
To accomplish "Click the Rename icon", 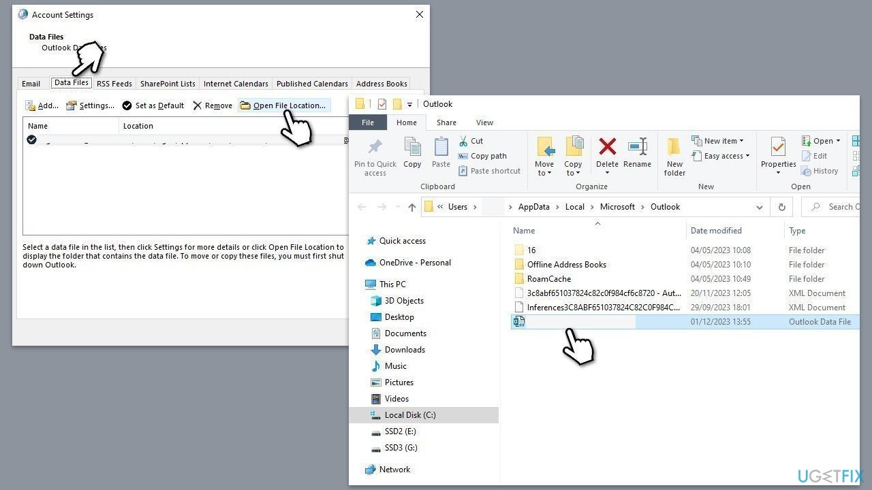I will tap(638, 146).
